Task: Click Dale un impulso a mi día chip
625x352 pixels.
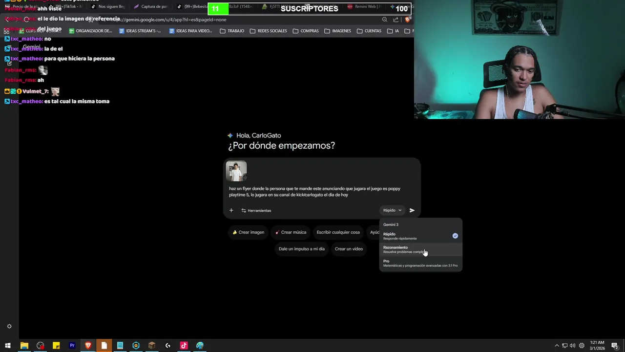Action: coord(301,249)
